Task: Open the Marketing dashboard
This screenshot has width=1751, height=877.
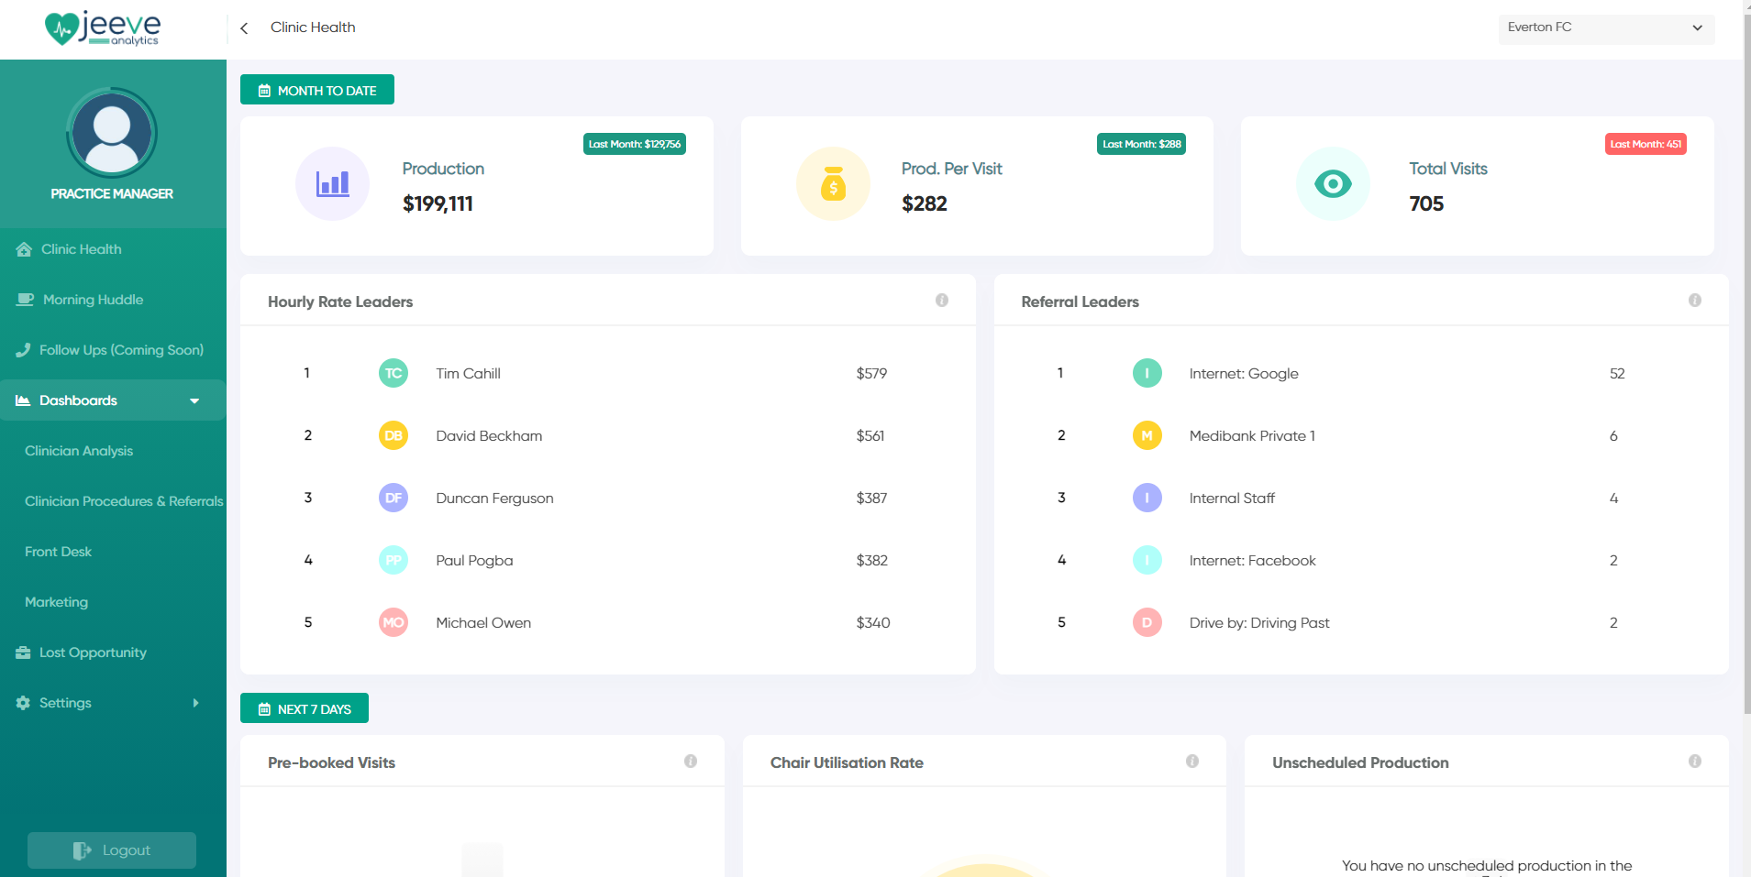Action: coord(56,602)
